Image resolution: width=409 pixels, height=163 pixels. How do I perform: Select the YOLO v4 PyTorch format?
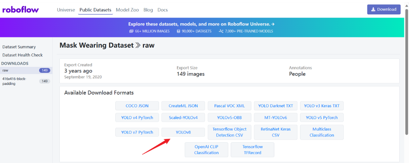point(137,117)
